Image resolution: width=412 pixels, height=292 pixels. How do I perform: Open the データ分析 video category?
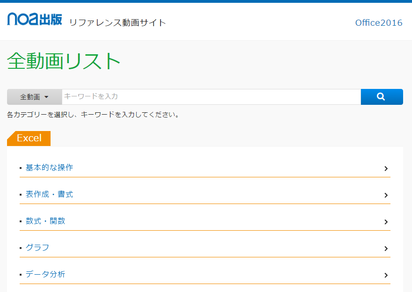point(45,274)
